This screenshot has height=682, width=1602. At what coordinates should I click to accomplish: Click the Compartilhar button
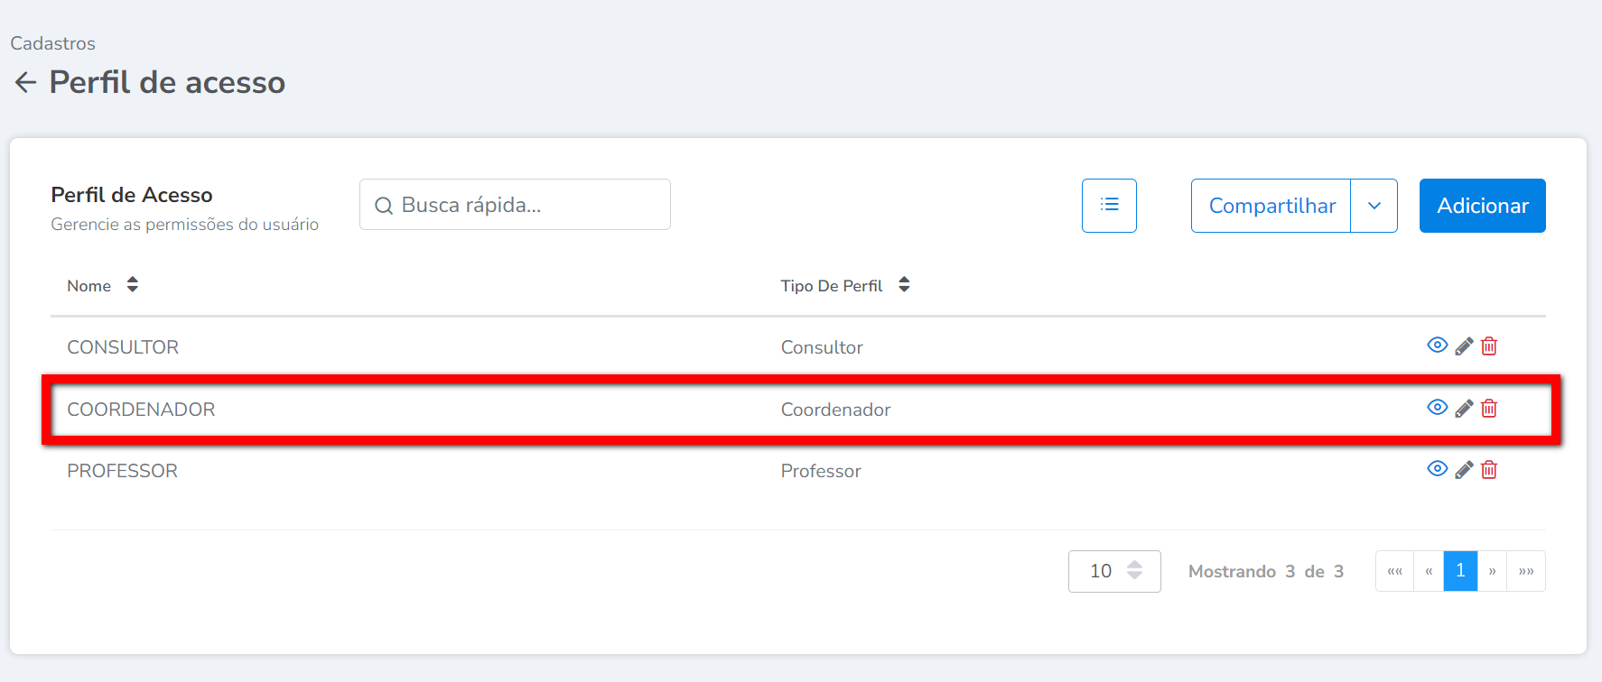1271,206
